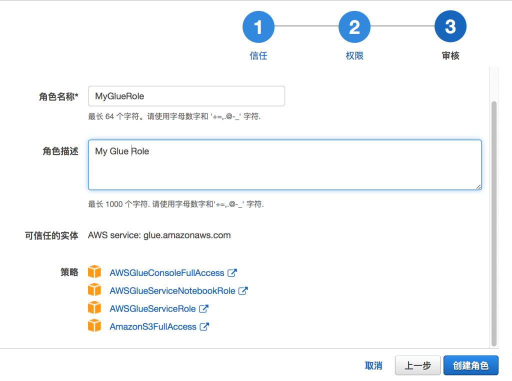The width and height of the screenshot is (512, 381).
Task: Open AWSGlueServiceNotebookRole policy link
Action: pos(172,291)
